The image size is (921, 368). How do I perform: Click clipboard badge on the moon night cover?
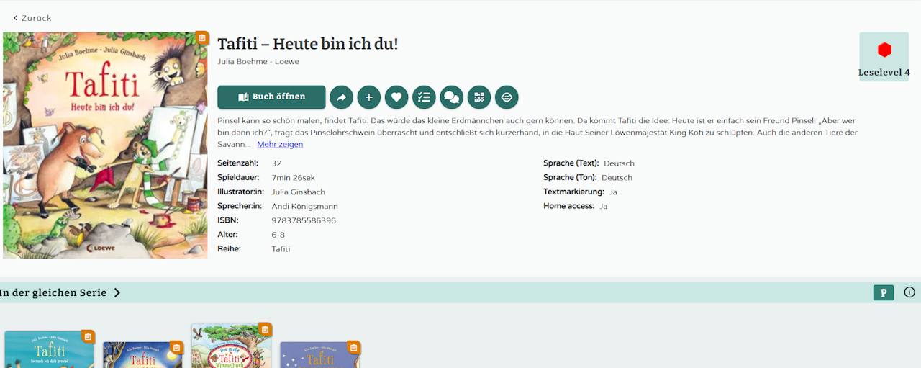177,347
